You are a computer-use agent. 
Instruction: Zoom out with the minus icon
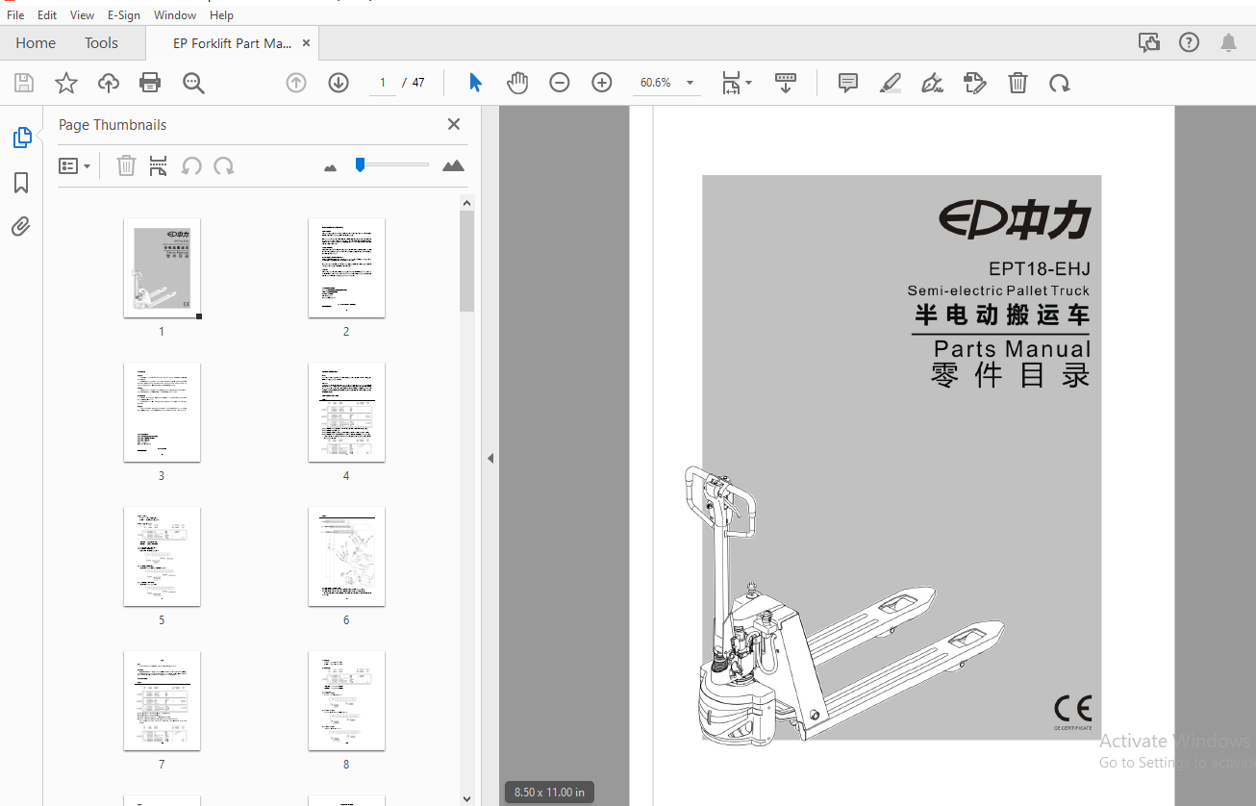(x=560, y=83)
